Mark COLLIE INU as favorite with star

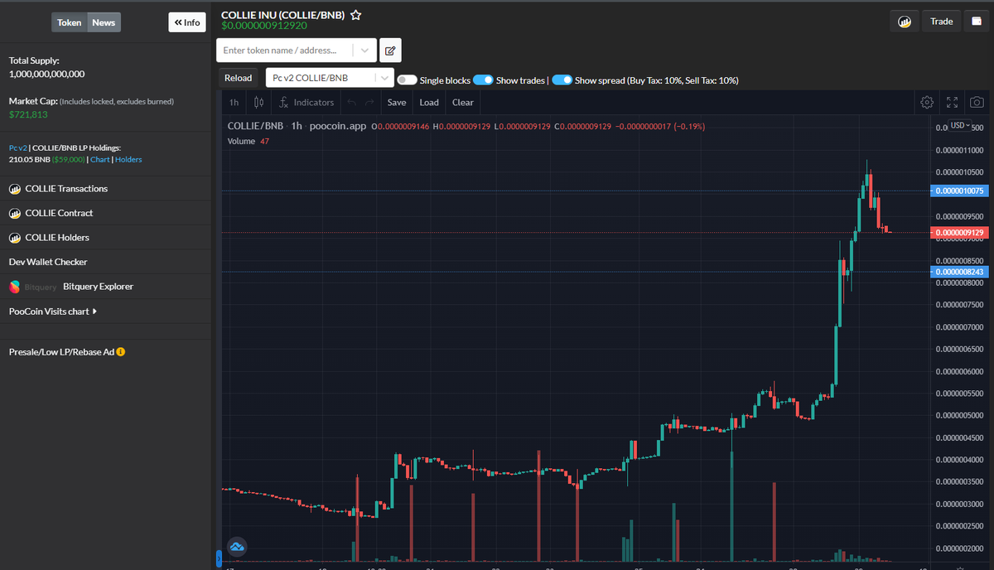tap(355, 14)
